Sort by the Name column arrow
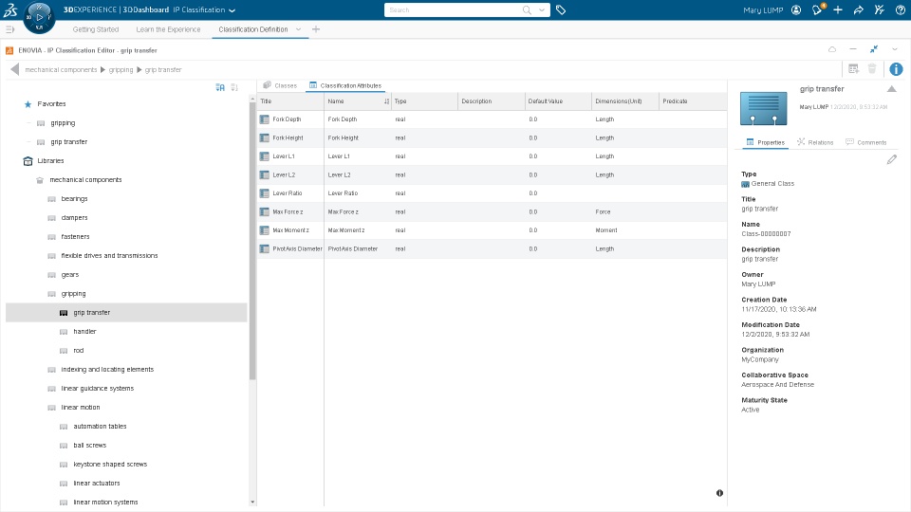Screen dimensions: 911x512 coord(386,101)
